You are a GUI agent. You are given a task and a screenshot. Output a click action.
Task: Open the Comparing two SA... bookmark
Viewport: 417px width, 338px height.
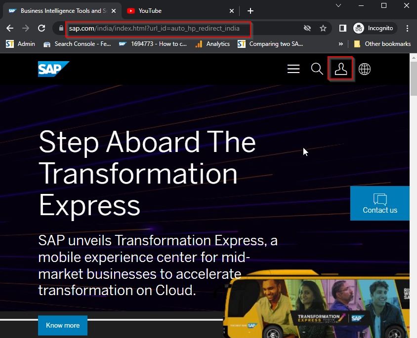click(x=270, y=44)
